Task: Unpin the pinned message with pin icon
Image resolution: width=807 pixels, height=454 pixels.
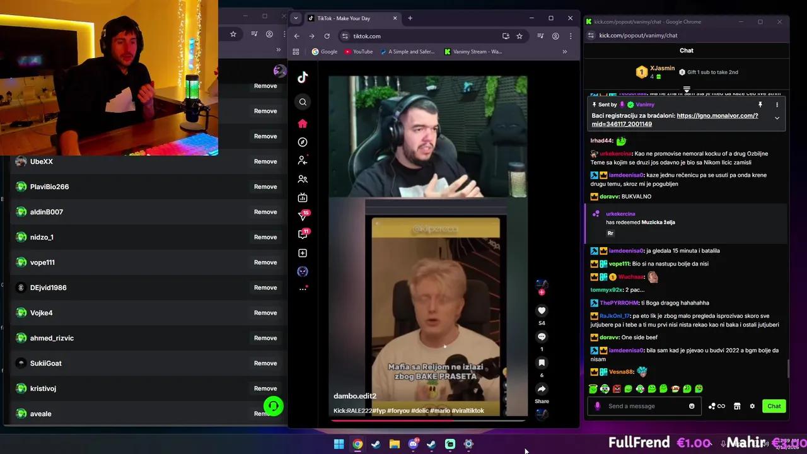Action: 760,105
